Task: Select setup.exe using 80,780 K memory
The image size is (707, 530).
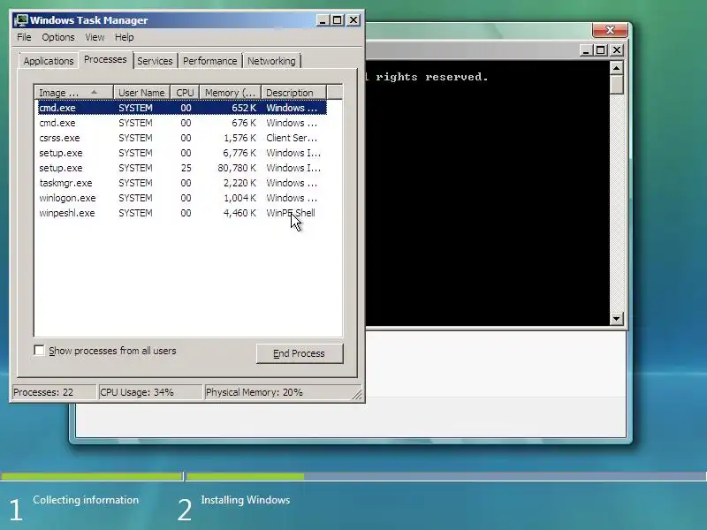Action: point(182,168)
